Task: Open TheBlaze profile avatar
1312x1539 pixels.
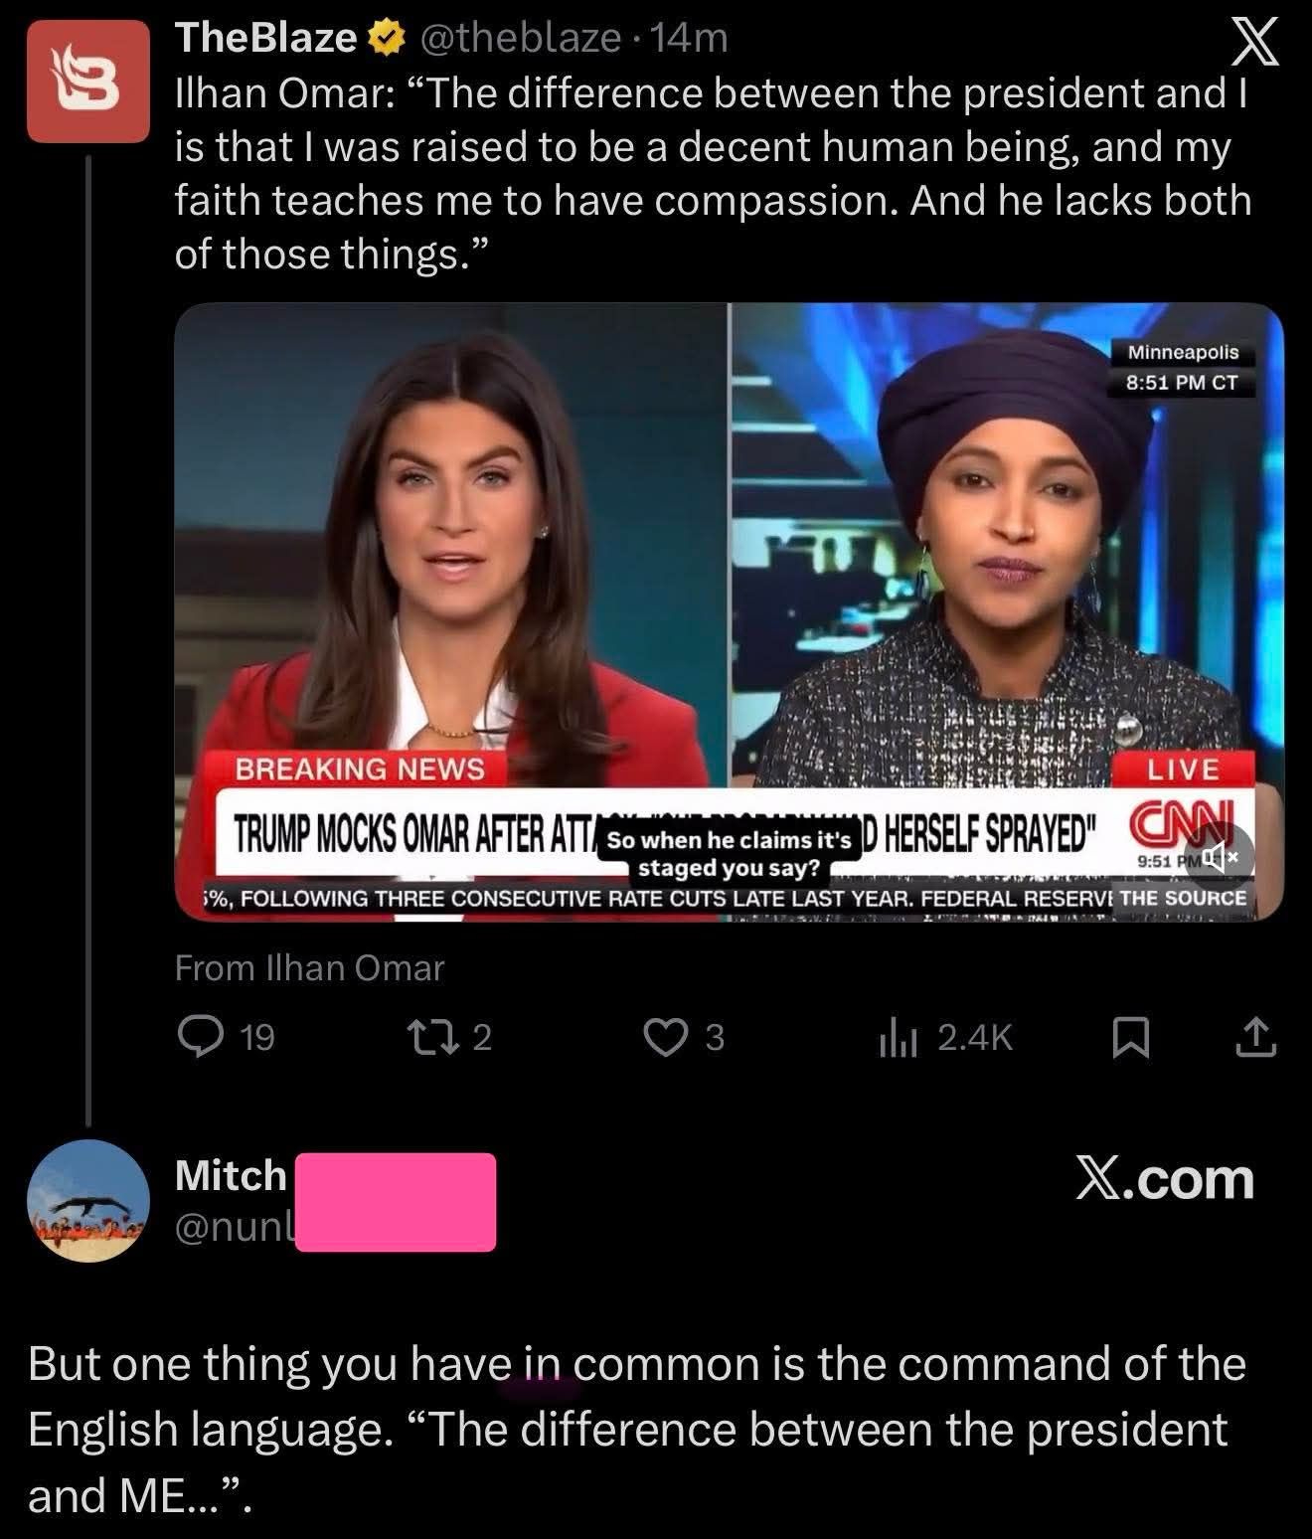Action: point(88,85)
